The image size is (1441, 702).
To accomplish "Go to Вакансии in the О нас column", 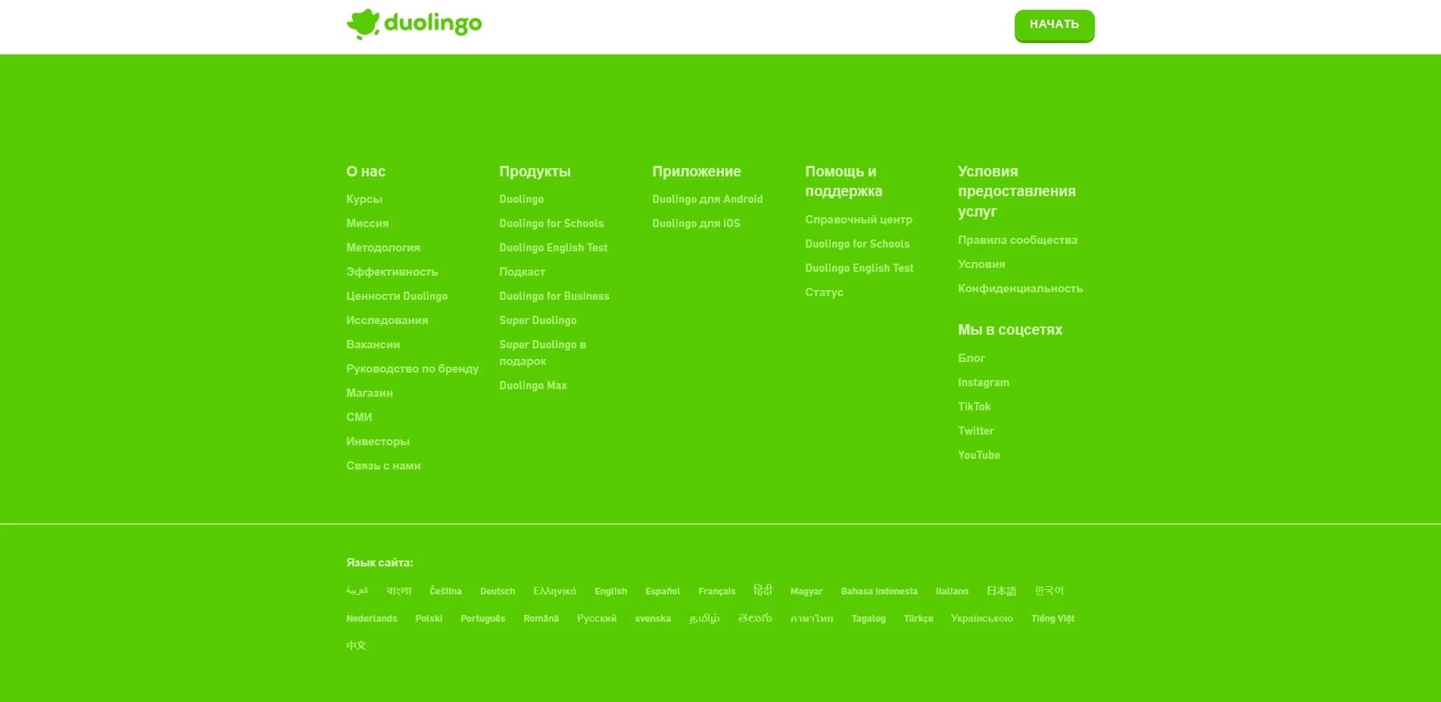I will (373, 345).
